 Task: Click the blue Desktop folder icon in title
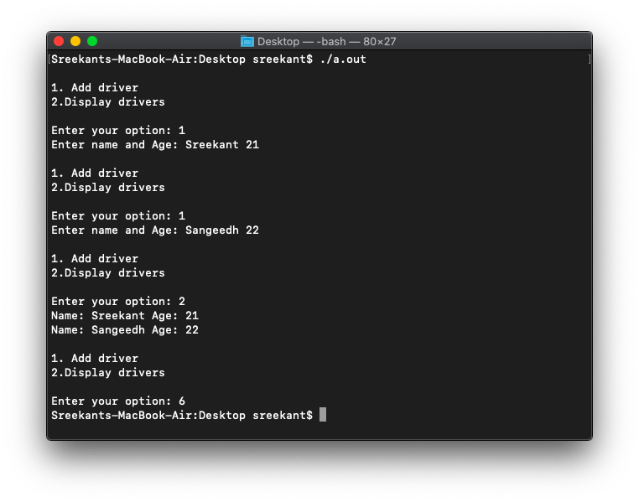point(247,41)
